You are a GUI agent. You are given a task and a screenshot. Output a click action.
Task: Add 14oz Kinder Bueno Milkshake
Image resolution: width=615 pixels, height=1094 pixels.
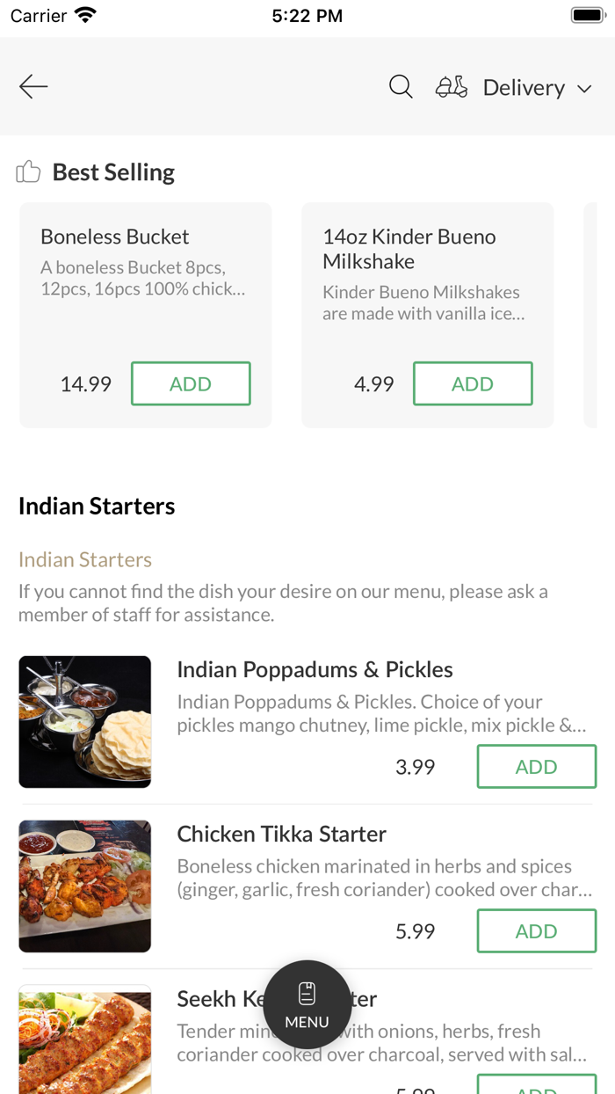[x=473, y=383]
